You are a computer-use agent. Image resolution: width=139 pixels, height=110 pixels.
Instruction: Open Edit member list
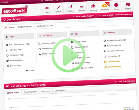click(x=114, y=56)
